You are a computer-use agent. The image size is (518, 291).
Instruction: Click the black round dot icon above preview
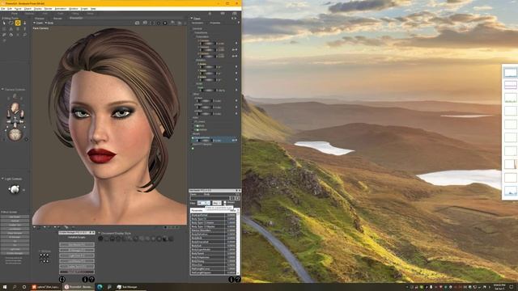click(165, 23)
